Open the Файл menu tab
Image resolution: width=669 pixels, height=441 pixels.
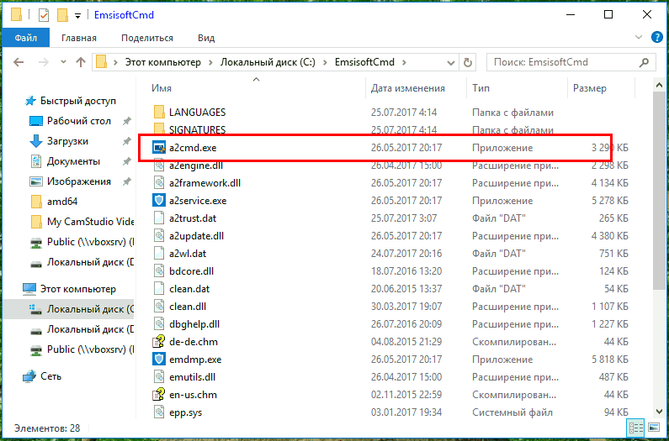pos(26,38)
